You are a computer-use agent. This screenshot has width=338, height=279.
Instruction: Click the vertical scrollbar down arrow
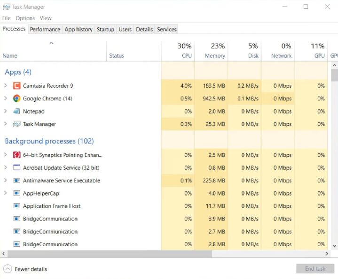coord(334,246)
